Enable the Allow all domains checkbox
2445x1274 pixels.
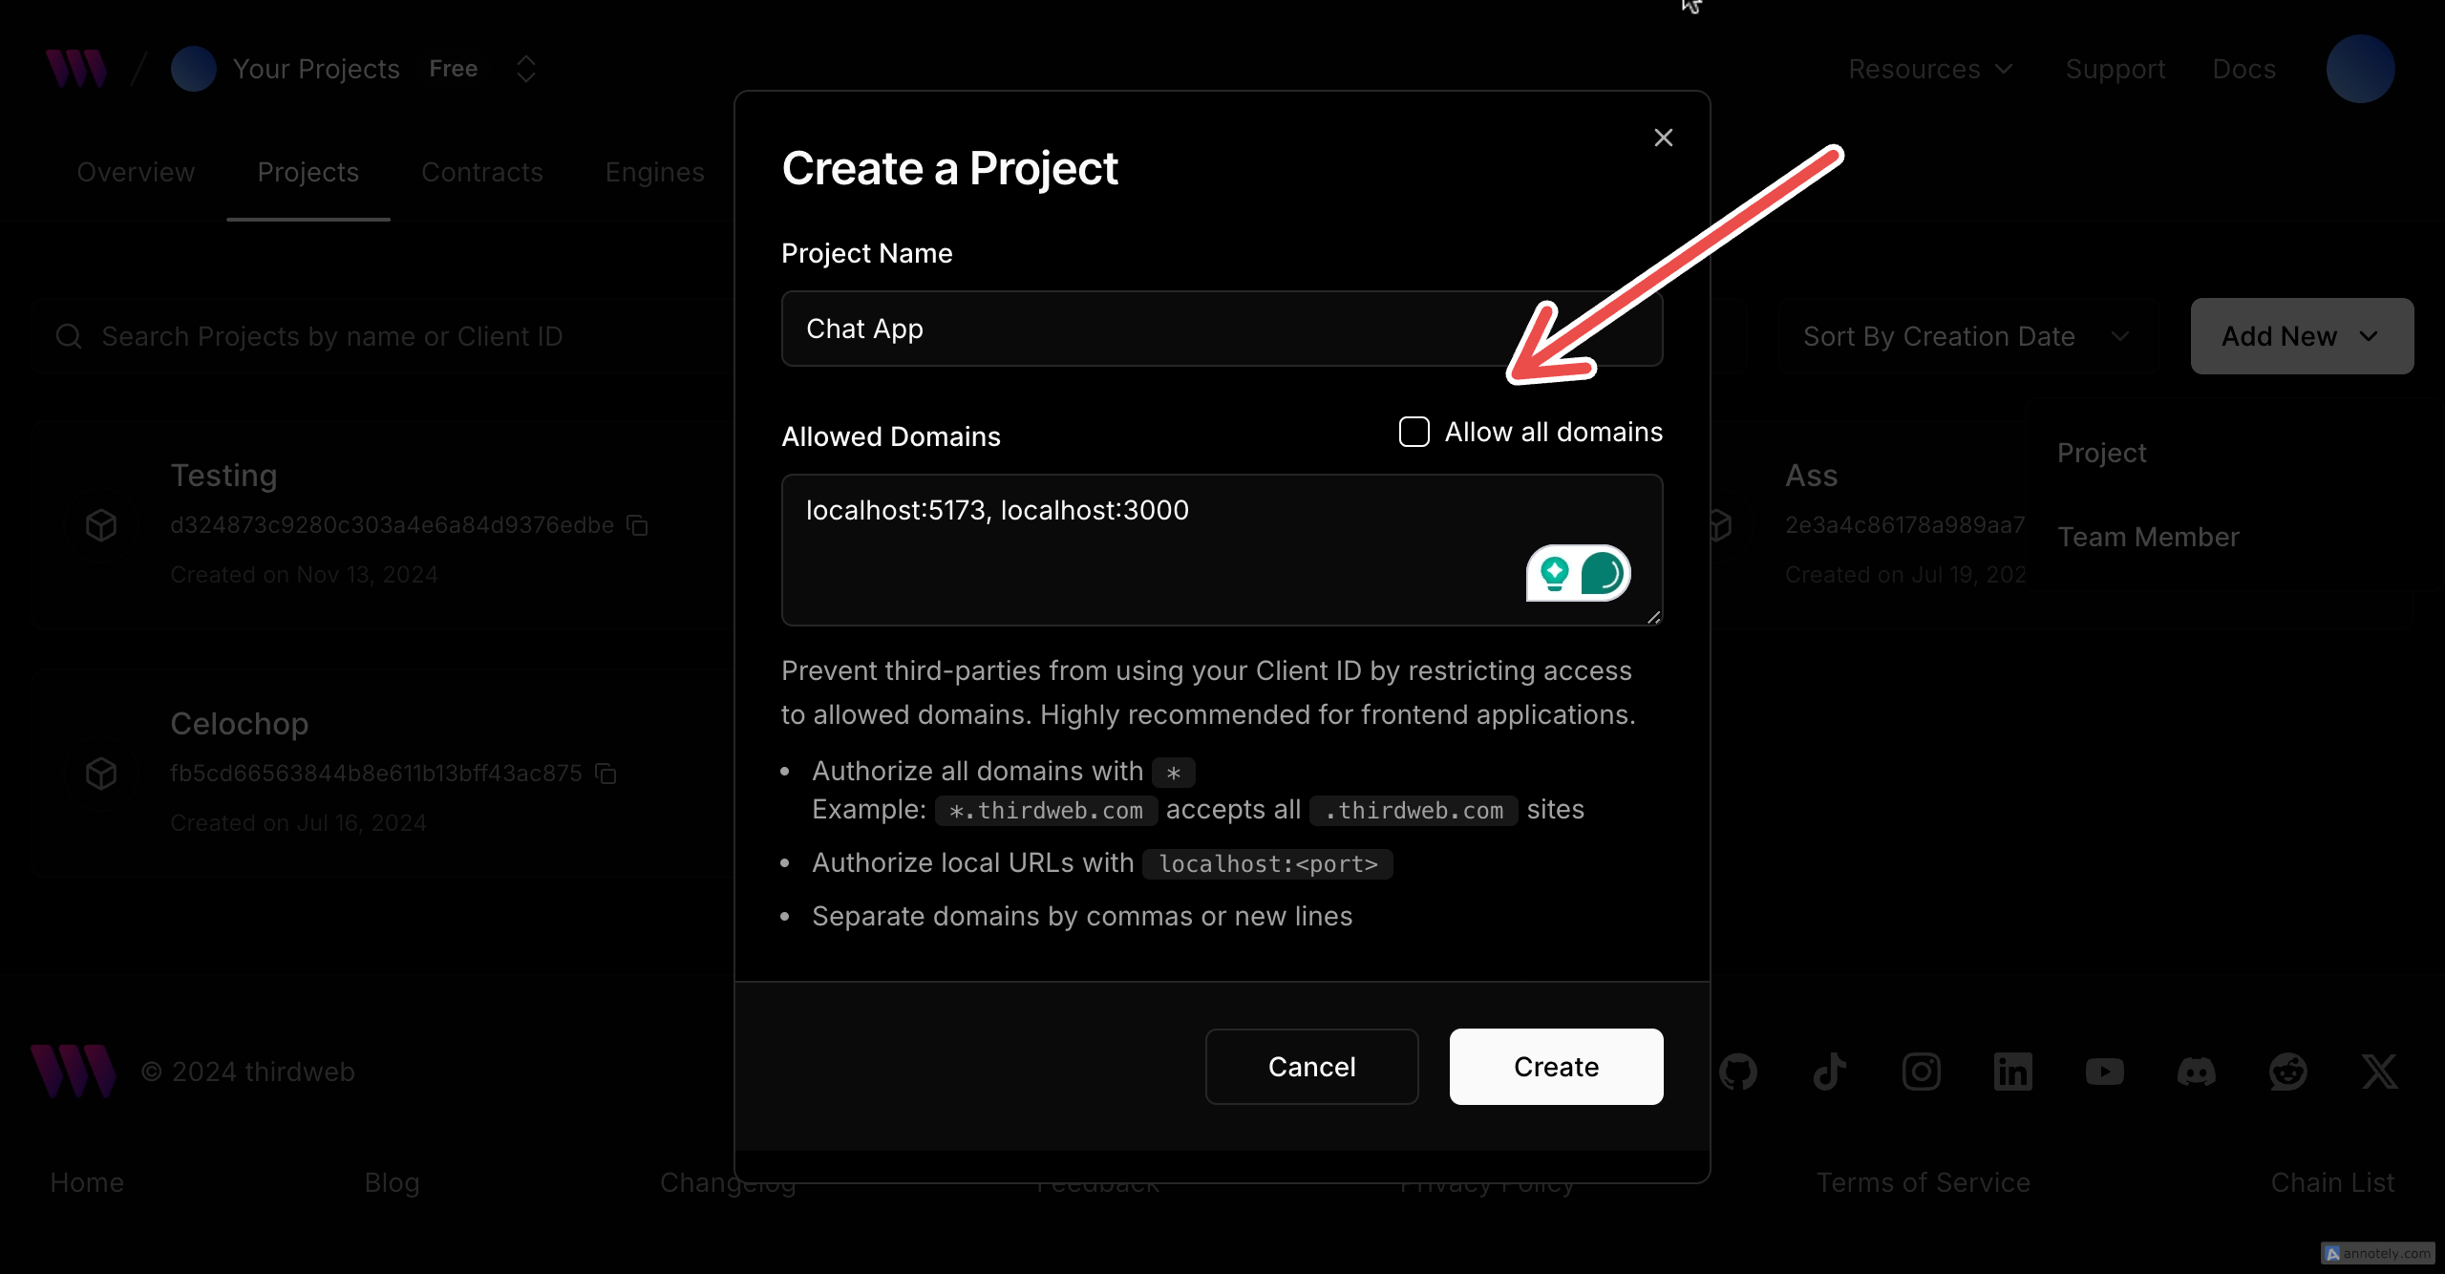pos(1414,432)
